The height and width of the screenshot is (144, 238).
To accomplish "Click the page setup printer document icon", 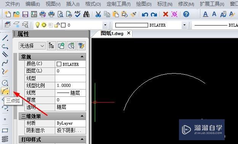I will (69, 14).
